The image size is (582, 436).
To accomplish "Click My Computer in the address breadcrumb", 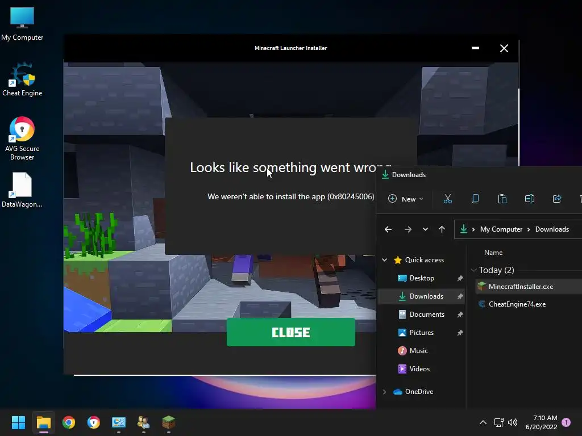I will coord(501,229).
